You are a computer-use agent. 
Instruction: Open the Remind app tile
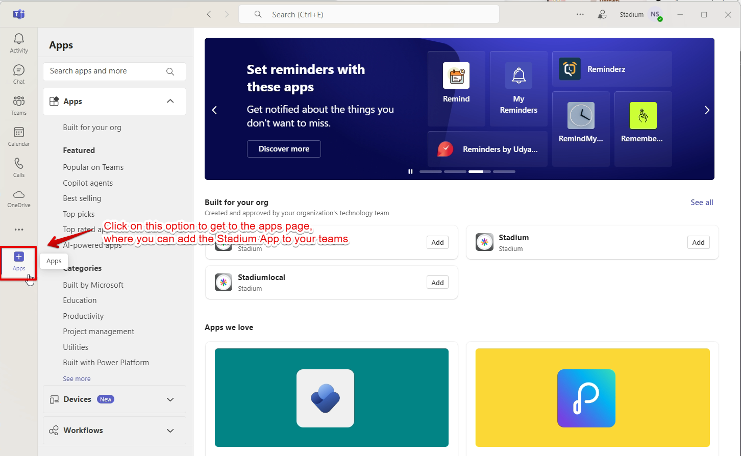[x=456, y=89]
